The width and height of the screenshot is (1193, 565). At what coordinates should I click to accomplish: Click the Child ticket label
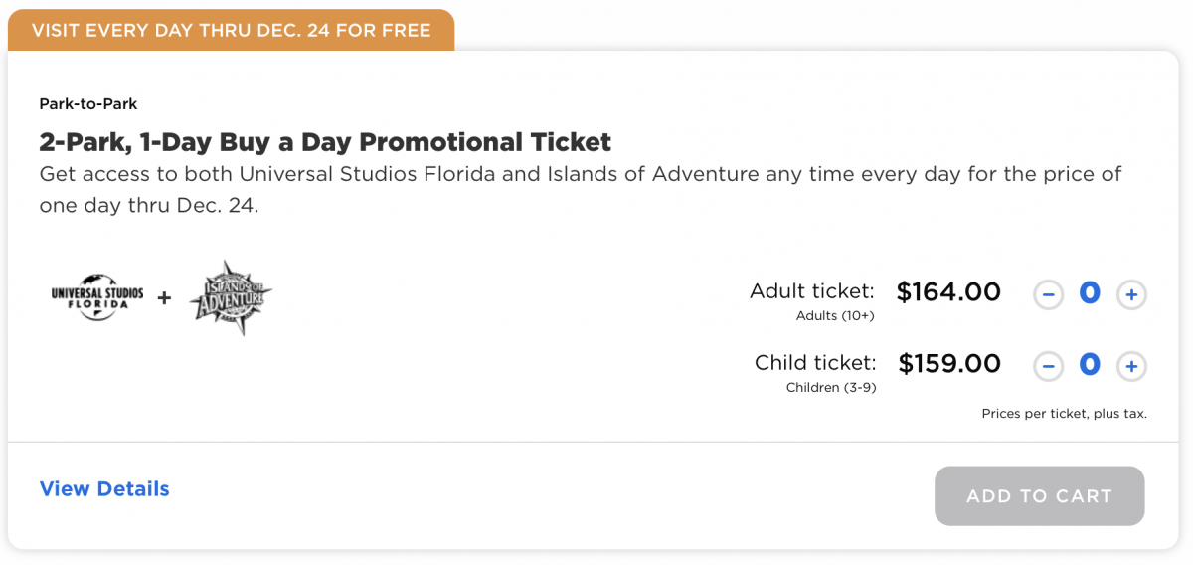[815, 363]
